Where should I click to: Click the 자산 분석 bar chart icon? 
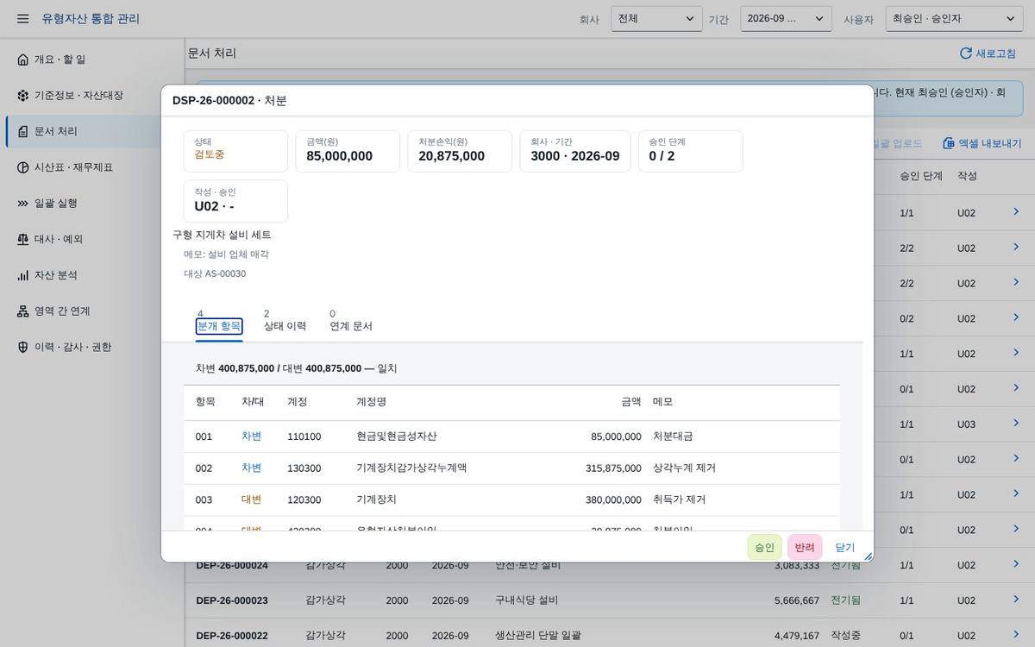[23, 275]
